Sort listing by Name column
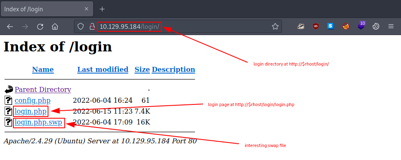Image resolution: width=401 pixels, height=160 pixels. click(43, 69)
